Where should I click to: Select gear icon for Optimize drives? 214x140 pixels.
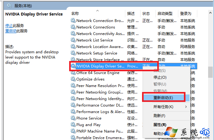73,79
